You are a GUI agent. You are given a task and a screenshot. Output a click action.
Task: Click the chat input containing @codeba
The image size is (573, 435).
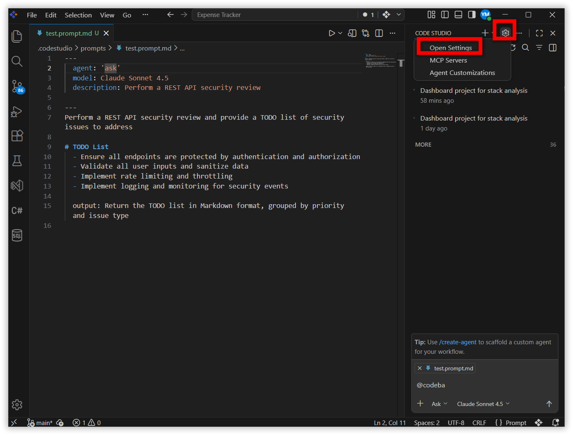point(485,385)
